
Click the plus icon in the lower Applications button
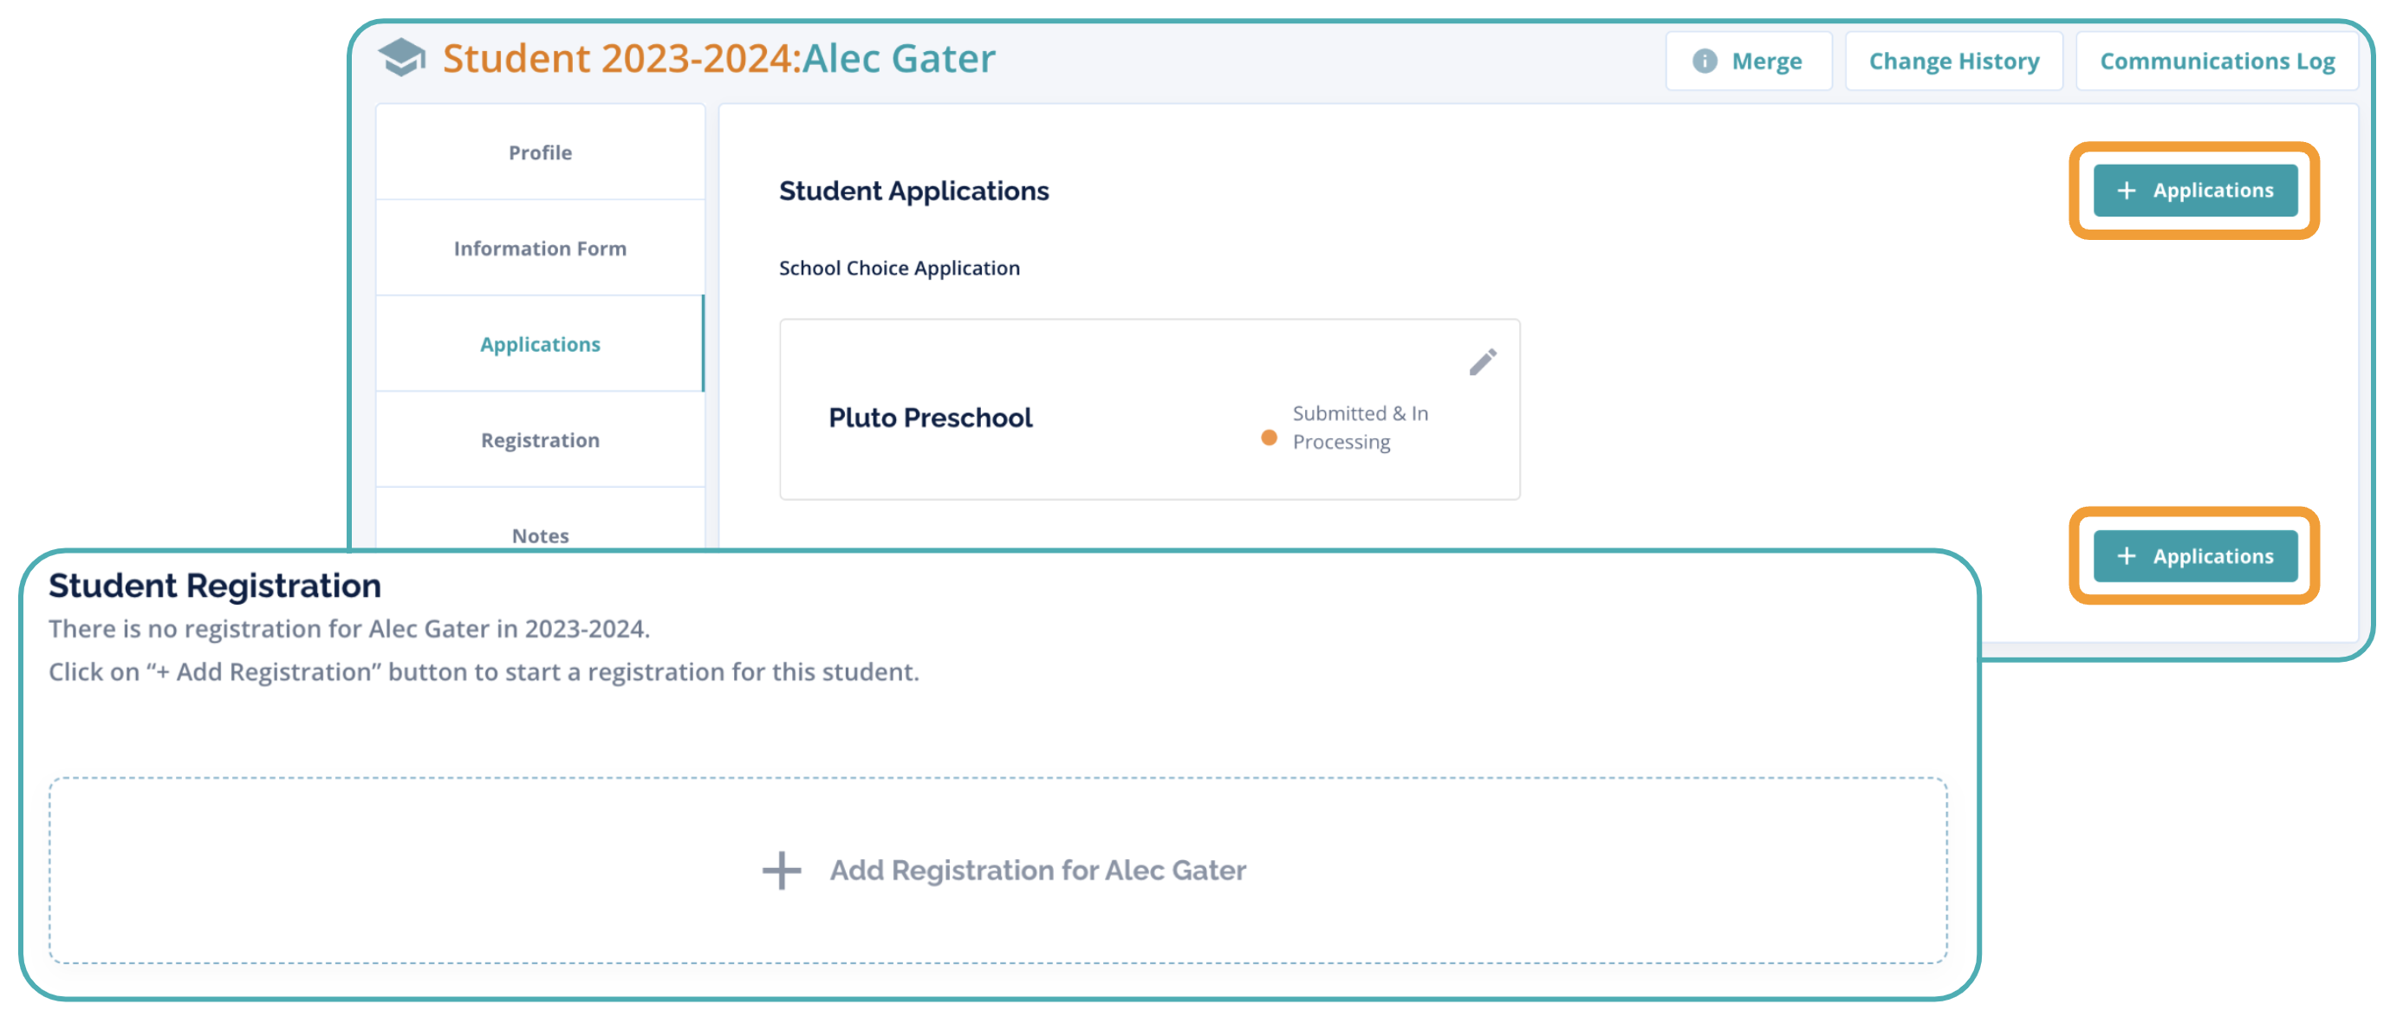coord(2126,556)
